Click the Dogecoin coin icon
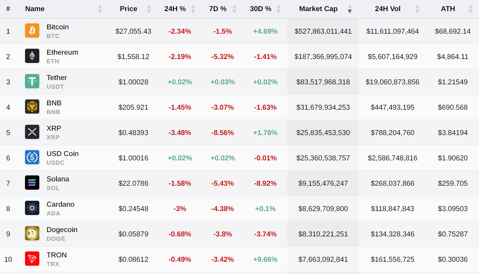Image resolution: width=479 pixels, height=274 pixels. coord(32,234)
